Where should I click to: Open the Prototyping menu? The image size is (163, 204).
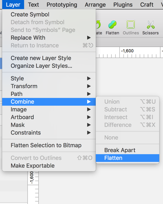(x=62, y=4)
